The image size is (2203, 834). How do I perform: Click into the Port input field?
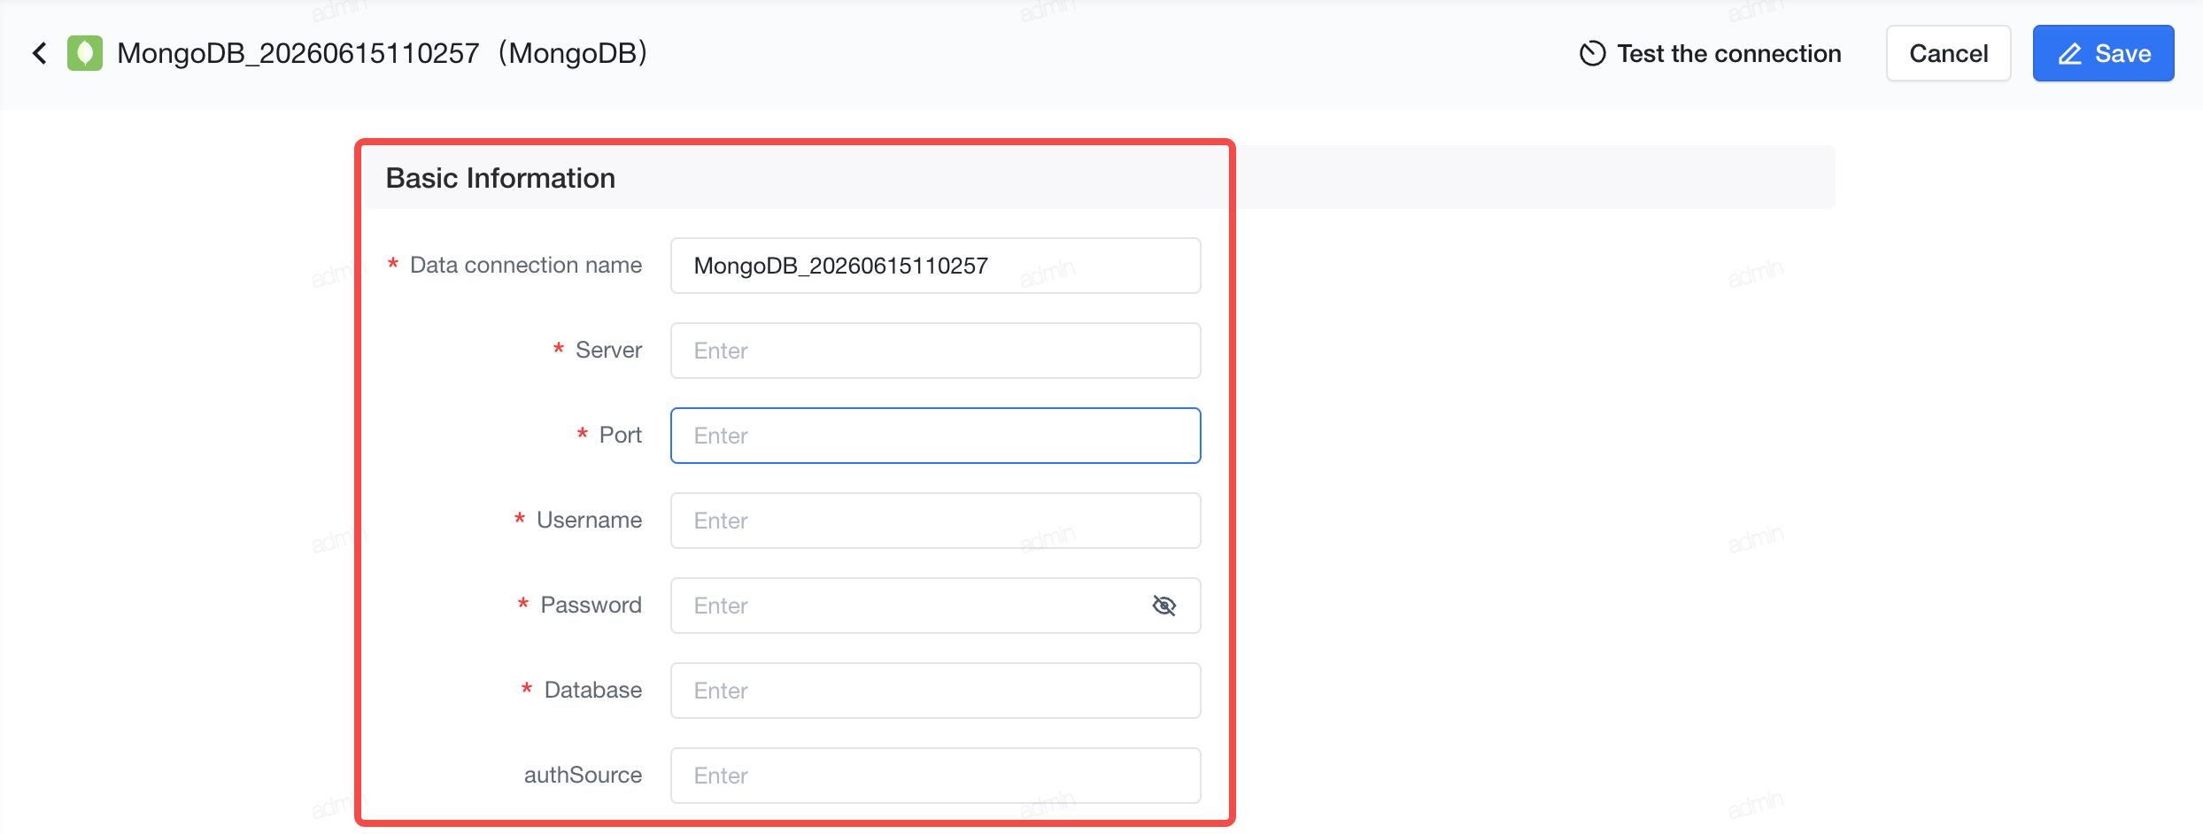[x=935, y=436]
